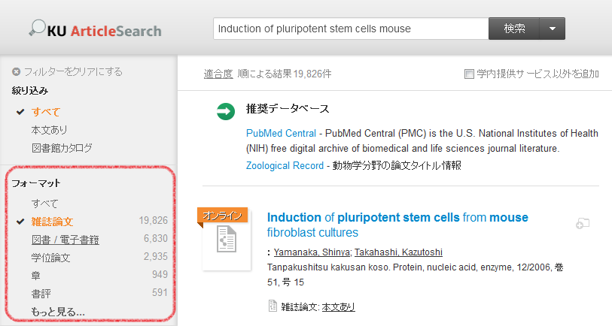Viewport: 612px width, 326px height.
Task: Enable the 学内提供サービス以外を追加 checkbox
Action: [469, 74]
